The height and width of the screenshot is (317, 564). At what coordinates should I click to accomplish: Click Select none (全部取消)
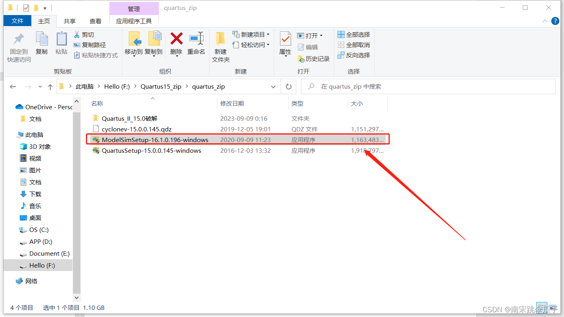tap(354, 45)
